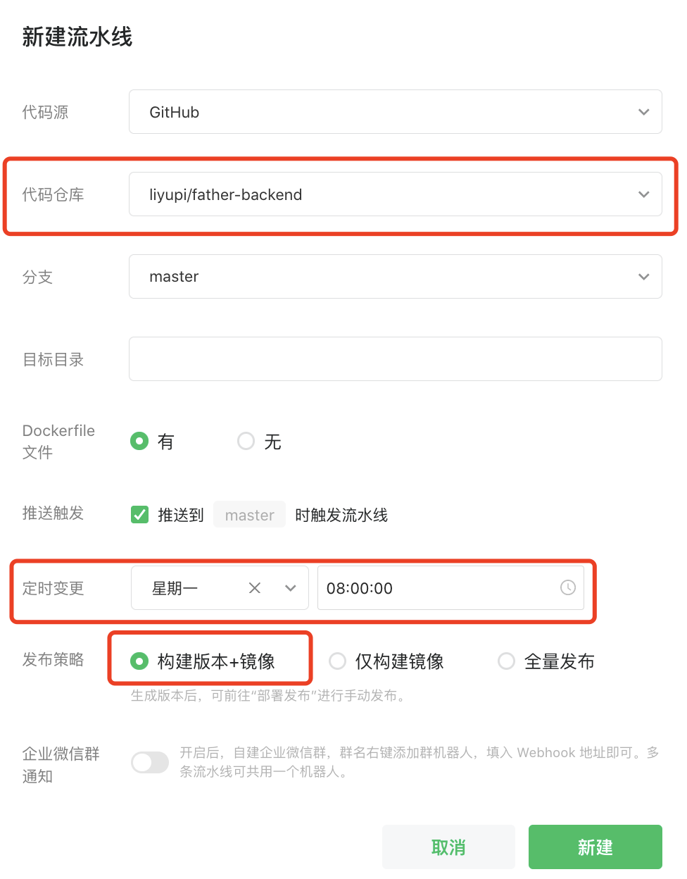The width and height of the screenshot is (687, 879).
Task: Select 构建版本+镜像 release strategy
Action: tap(139, 661)
